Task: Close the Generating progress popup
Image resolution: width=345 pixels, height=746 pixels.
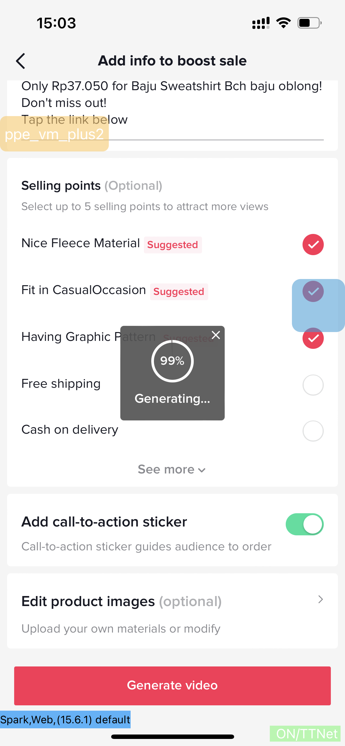Action: (x=216, y=335)
